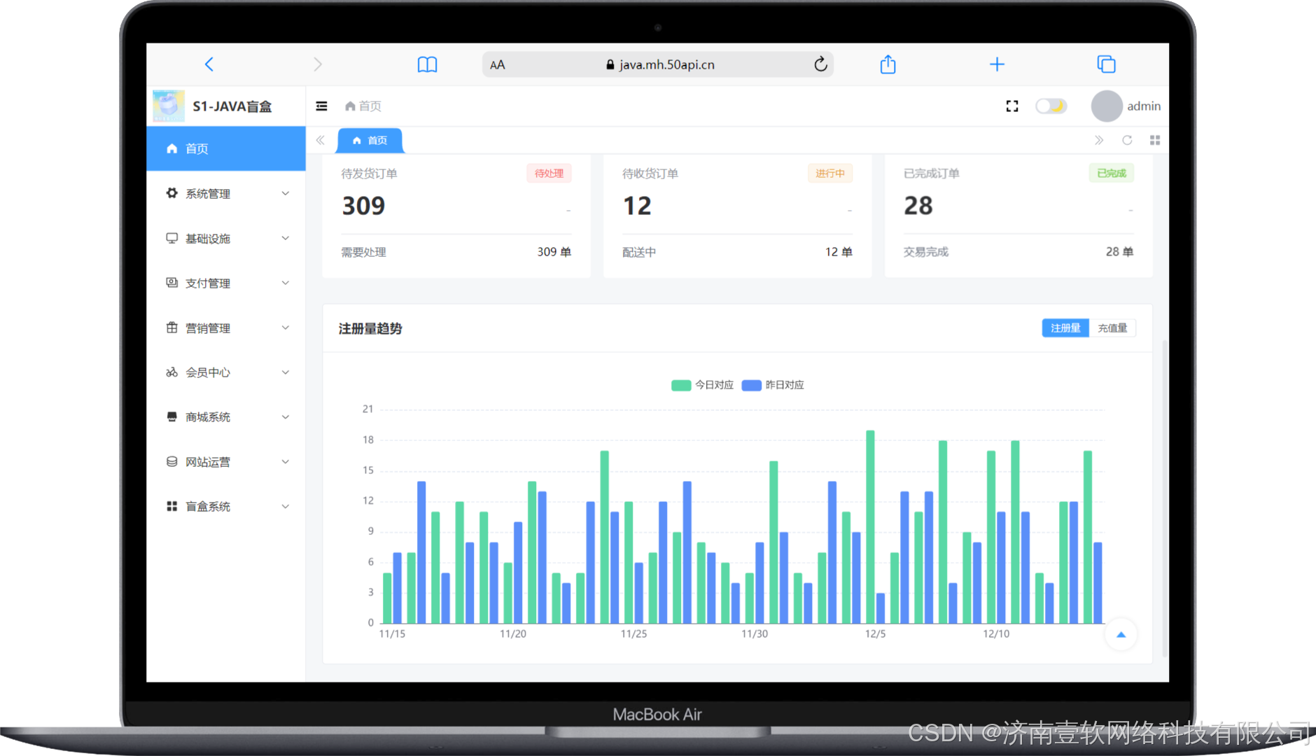Click the 营销管理 gift icon

point(171,328)
